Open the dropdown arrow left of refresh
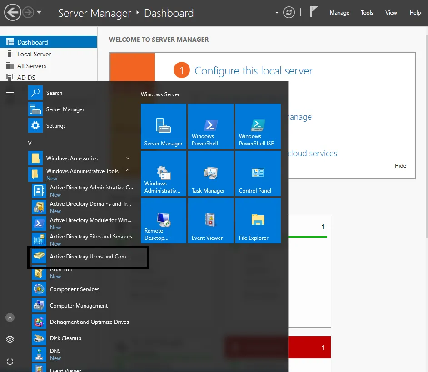 pos(277,13)
